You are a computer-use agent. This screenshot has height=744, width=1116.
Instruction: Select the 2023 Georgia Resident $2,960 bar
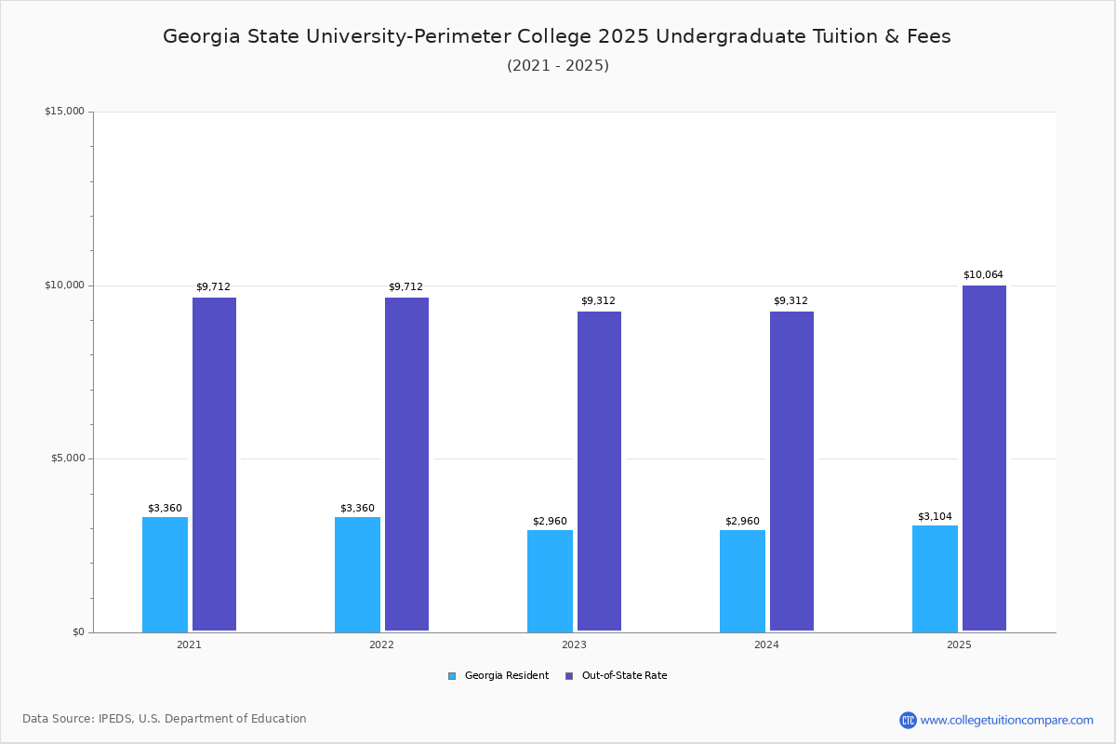click(x=550, y=580)
